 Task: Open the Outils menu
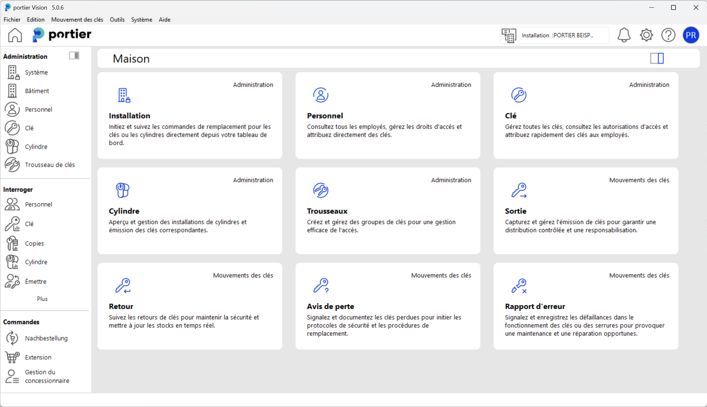[117, 19]
